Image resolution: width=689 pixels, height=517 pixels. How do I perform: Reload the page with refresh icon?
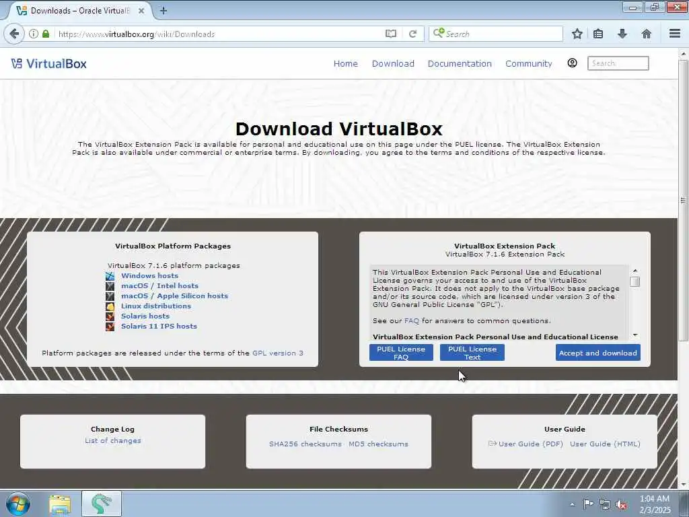pyautogui.click(x=412, y=34)
